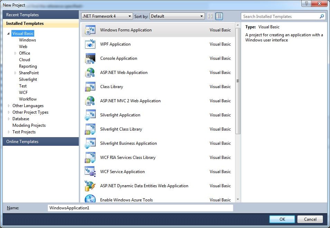This screenshot has height=228, width=330.
Task: Select "Silverlight Business Application" template name
Action: (129, 143)
